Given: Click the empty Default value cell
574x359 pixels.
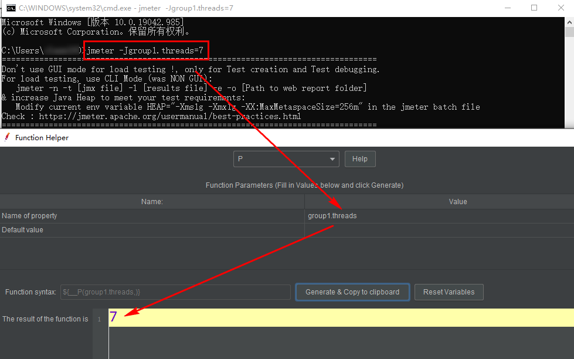Looking at the screenshot, I should pos(439,230).
